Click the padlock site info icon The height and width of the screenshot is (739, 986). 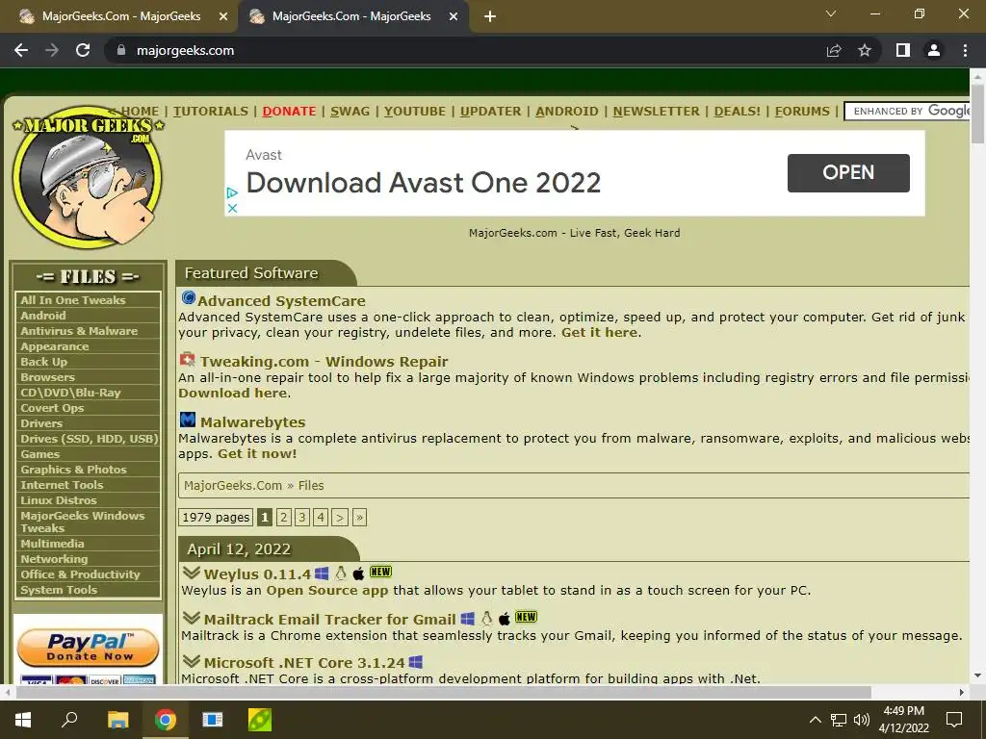point(121,50)
